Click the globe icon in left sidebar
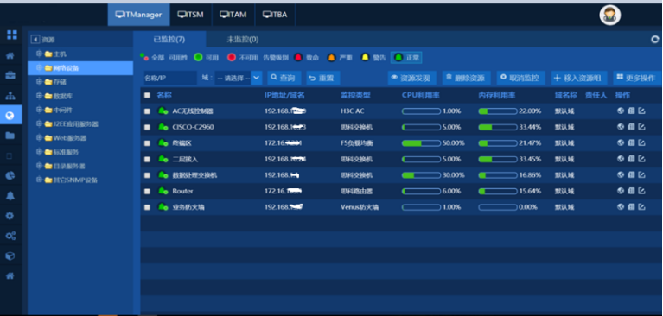Viewport: 663px width, 316px height. pyautogui.click(x=10, y=116)
